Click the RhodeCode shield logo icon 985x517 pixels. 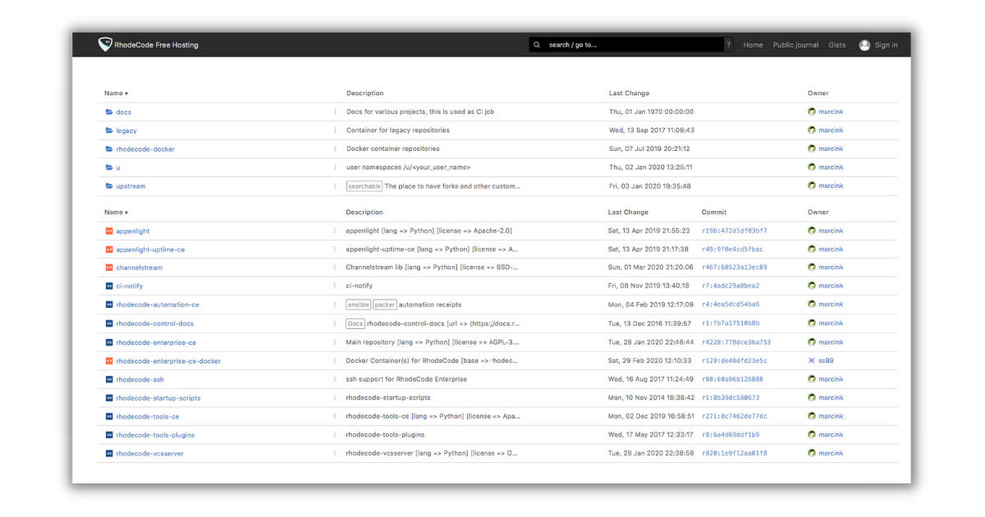103,44
